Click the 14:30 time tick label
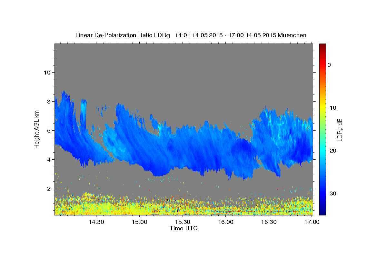The height and width of the screenshot is (258, 387). (x=96, y=222)
